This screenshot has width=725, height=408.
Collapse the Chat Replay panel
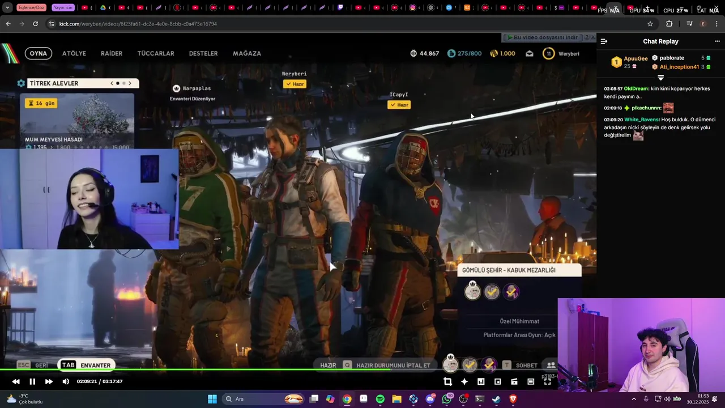click(x=604, y=41)
